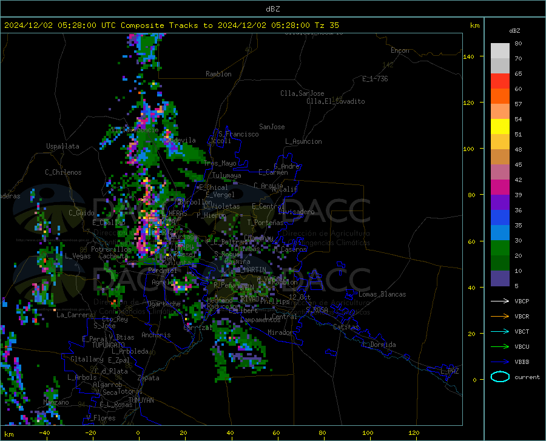Click the Zapata map label
The image size is (546, 441).
149,378
